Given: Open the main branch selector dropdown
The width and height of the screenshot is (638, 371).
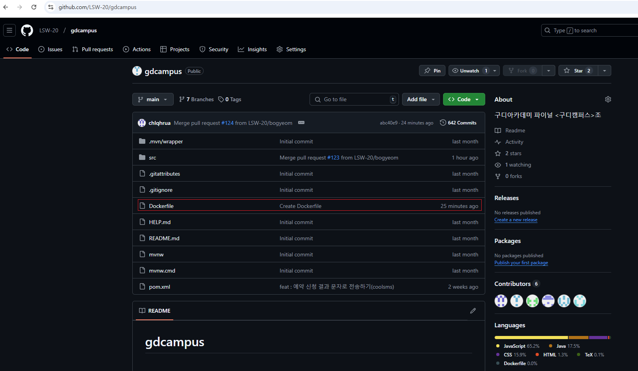Looking at the screenshot, I should click(153, 99).
